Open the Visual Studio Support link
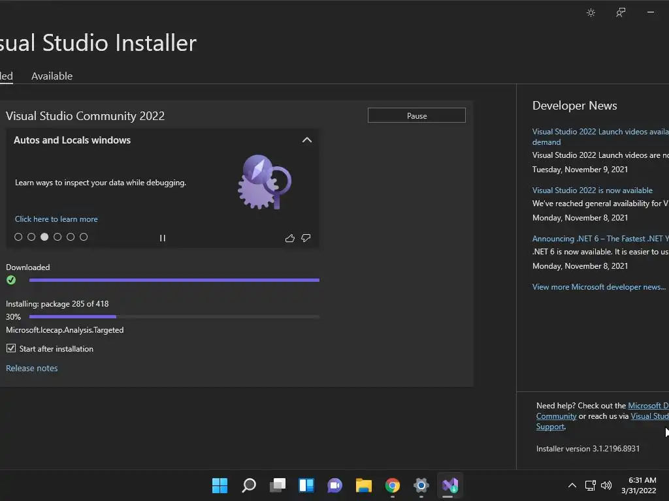The height and width of the screenshot is (501, 669). (649, 416)
